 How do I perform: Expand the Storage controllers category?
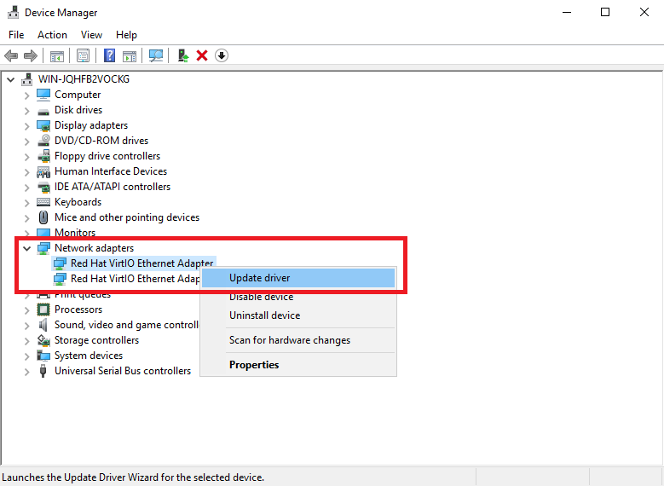27,341
